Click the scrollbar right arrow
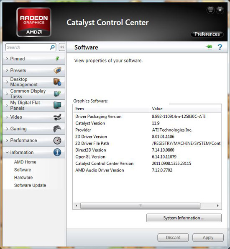 218,206
